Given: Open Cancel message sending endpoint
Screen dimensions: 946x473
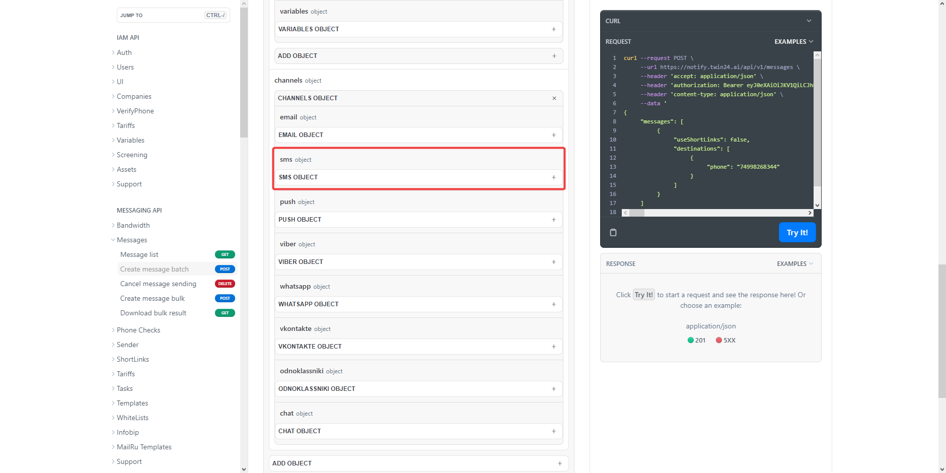Looking at the screenshot, I should [x=177, y=284].
